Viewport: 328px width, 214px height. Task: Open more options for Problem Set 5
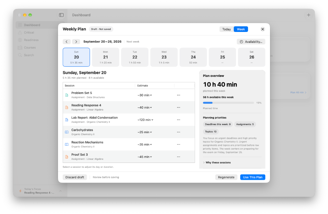pos(178,95)
